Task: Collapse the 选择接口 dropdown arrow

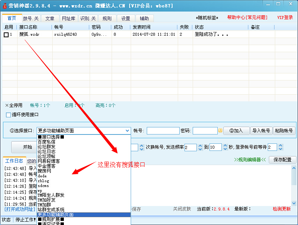Action: click(127, 131)
